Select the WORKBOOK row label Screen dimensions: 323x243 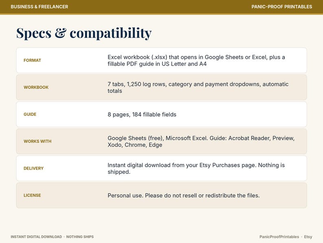36,87
